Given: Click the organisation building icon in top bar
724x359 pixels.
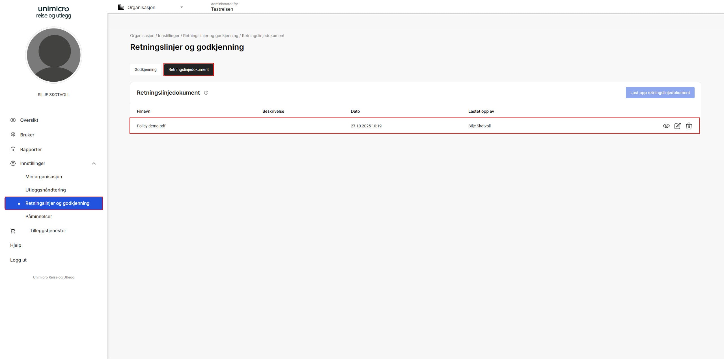Looking at the screenshot, I should [121, 7].
